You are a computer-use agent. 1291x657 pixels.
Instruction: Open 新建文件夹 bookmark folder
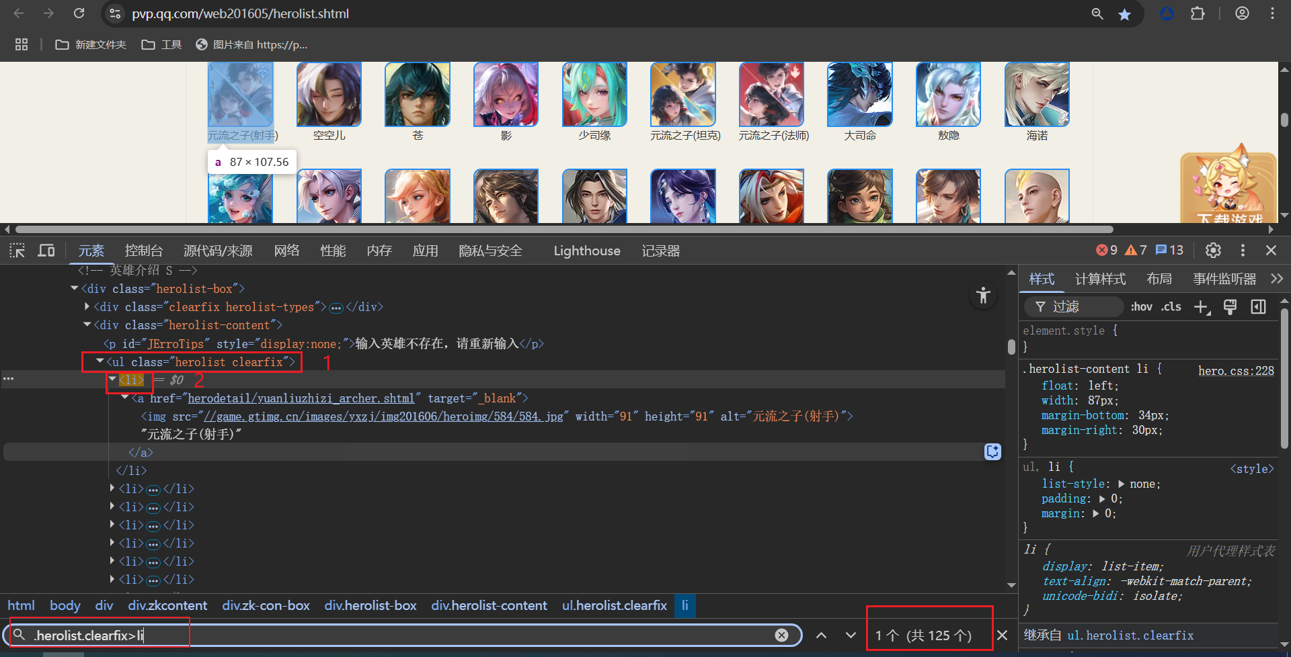91,44
